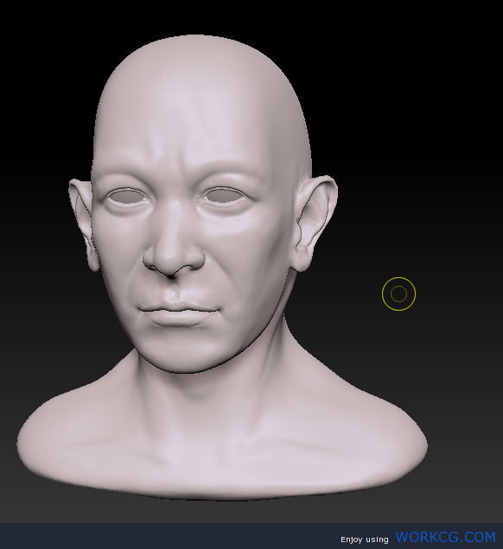This screenshot has height=549, width=503.
Task: Click the cheek on the viewer's right
Action: pos(252,256)
